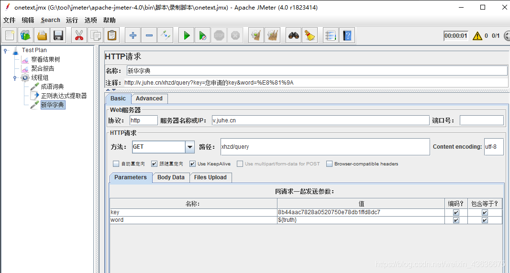Toggle the 自动重定向 checkbox
This screenshot has width=510, height=273.
click(116, 164)
